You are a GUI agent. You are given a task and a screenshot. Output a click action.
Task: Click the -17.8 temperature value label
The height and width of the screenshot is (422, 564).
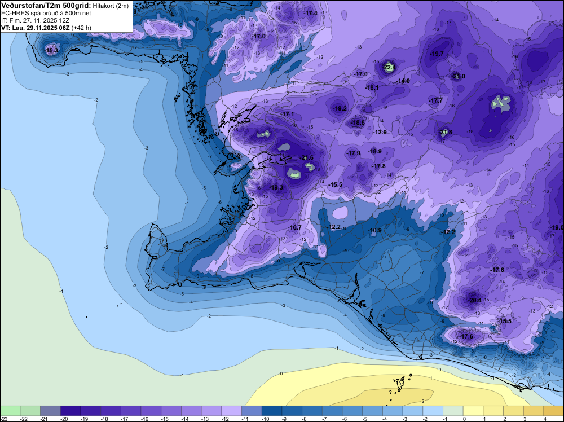click(x=379, y=166)
